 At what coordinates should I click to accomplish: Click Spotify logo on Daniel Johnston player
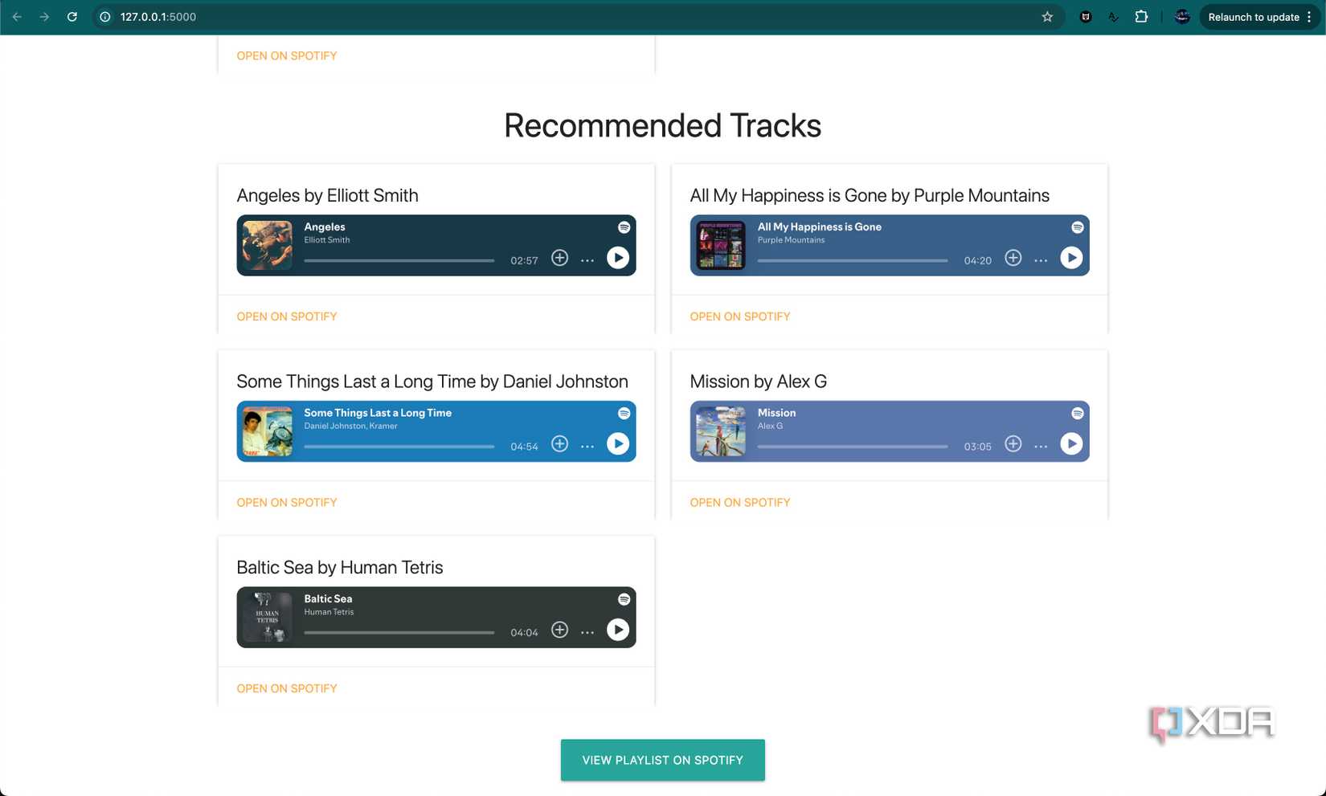(x=624, y=413)
